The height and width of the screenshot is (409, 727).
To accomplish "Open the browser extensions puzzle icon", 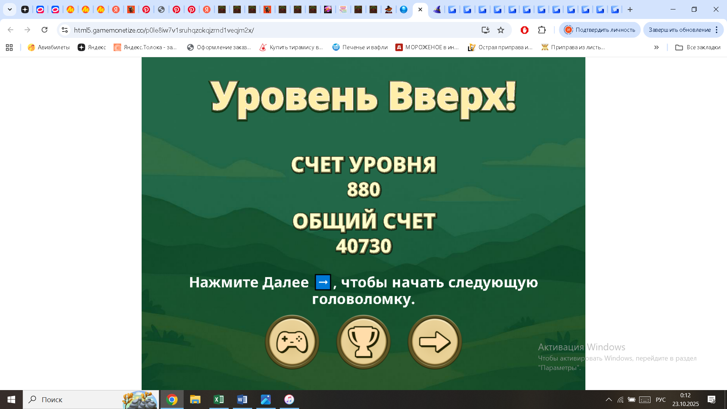I will (x=542, y=30).
